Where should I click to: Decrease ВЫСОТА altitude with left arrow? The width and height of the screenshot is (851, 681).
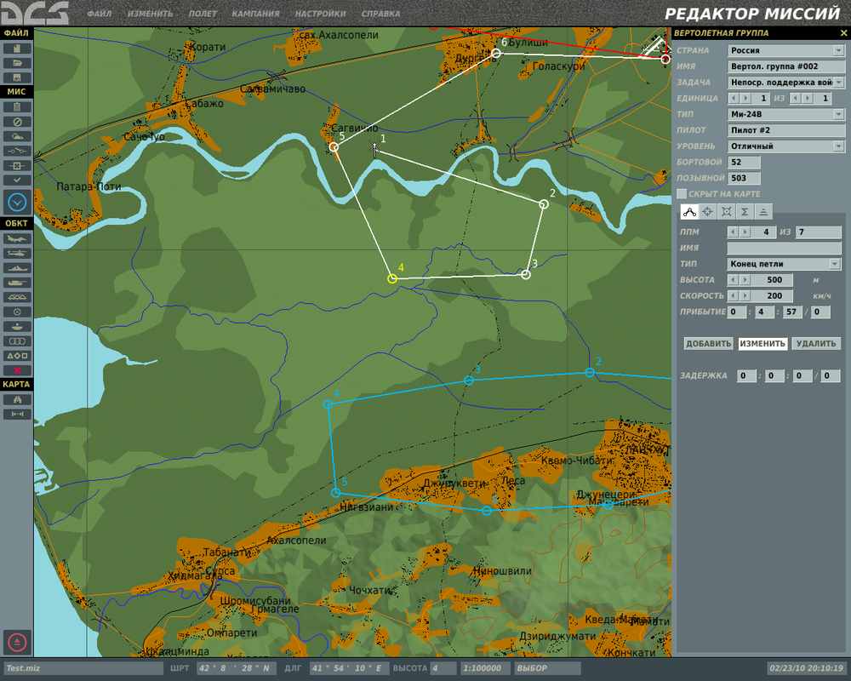click(734, 280)
